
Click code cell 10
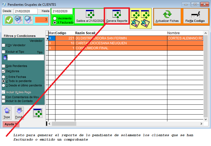[65, 43]
